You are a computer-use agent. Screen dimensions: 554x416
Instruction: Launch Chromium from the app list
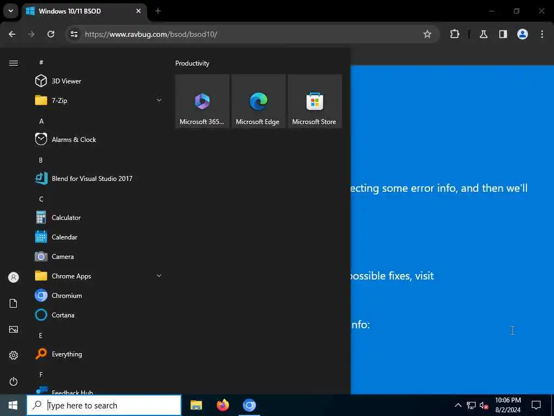click(98, 295)
